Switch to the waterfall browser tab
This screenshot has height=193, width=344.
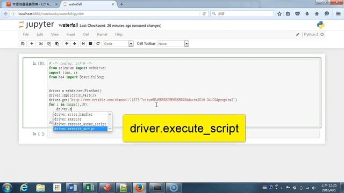(88, 4)
